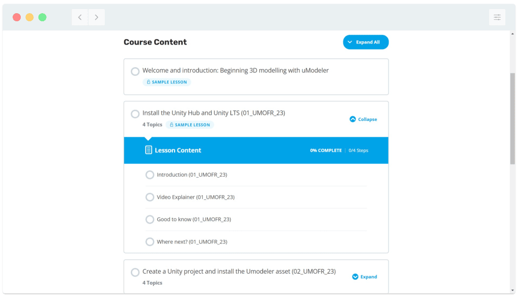
Task: Toggle completion circle for Welcome and introduction
Action: 135,71
